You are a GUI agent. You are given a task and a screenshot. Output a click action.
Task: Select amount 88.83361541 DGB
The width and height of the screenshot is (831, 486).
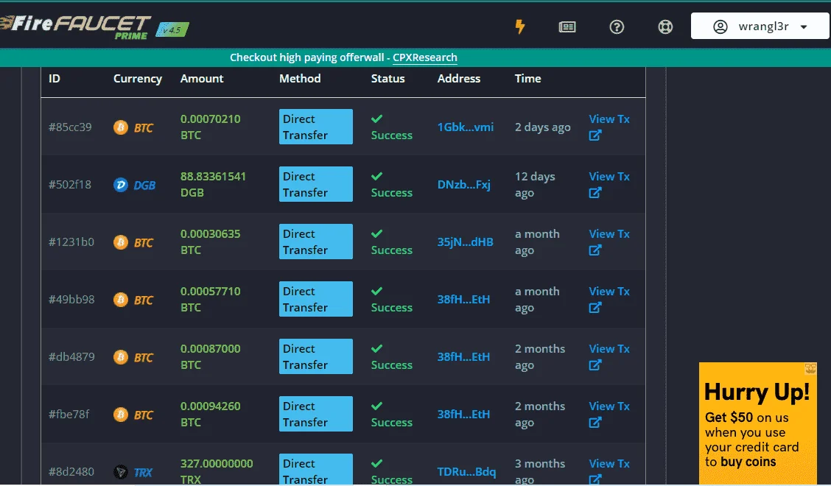pos(213,184)
